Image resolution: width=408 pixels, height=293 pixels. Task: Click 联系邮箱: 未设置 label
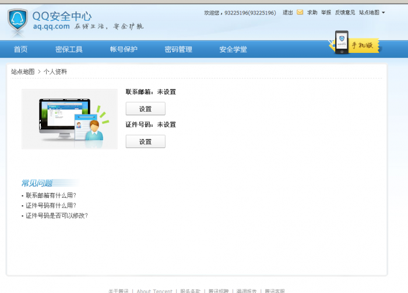click(x=150, y=92)
